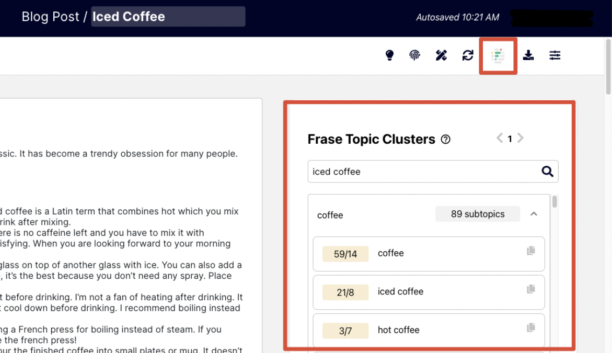Click the download icon

coord(528,55)
